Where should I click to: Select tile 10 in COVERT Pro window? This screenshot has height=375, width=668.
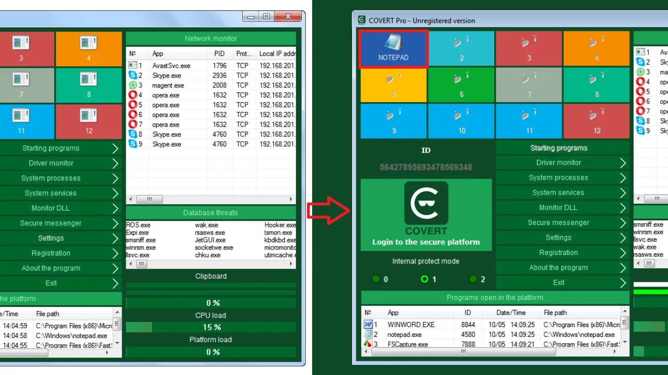[x=461, y=122]
